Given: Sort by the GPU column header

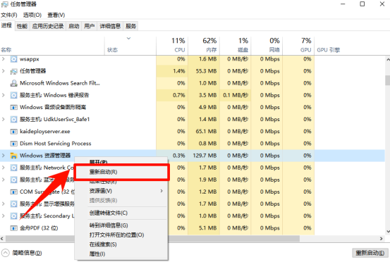Looking at the screenshot, I should click(x=298, y=46).
